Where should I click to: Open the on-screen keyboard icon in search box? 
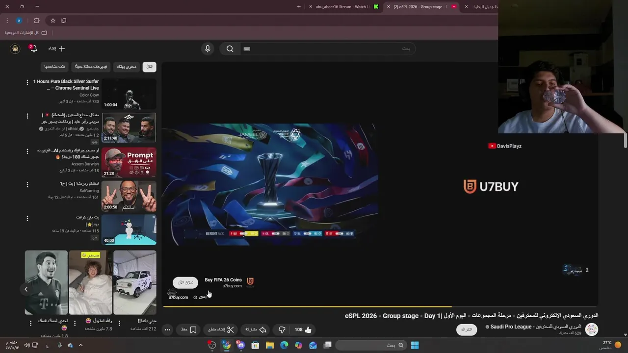(x=247, y=49)
